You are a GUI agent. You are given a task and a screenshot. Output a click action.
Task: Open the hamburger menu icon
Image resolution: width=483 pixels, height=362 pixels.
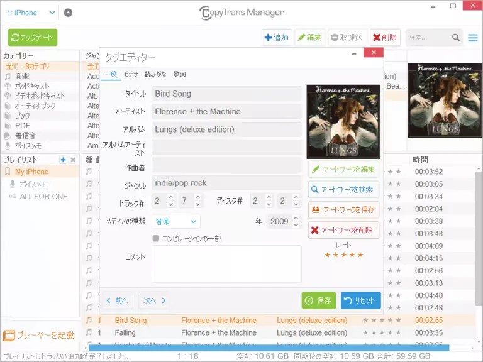pos(473,38)
